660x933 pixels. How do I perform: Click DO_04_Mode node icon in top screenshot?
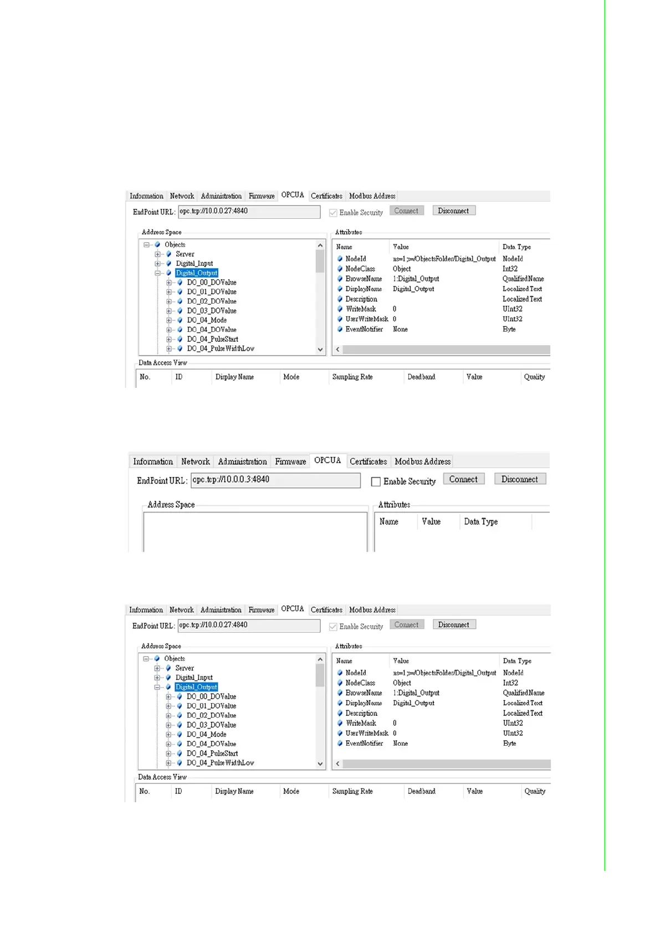click(x=180, y=320)
